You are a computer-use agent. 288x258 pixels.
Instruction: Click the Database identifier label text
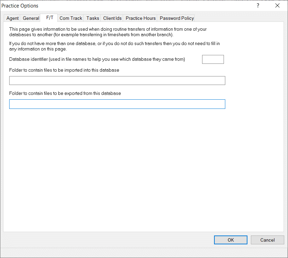click(97, 59)
